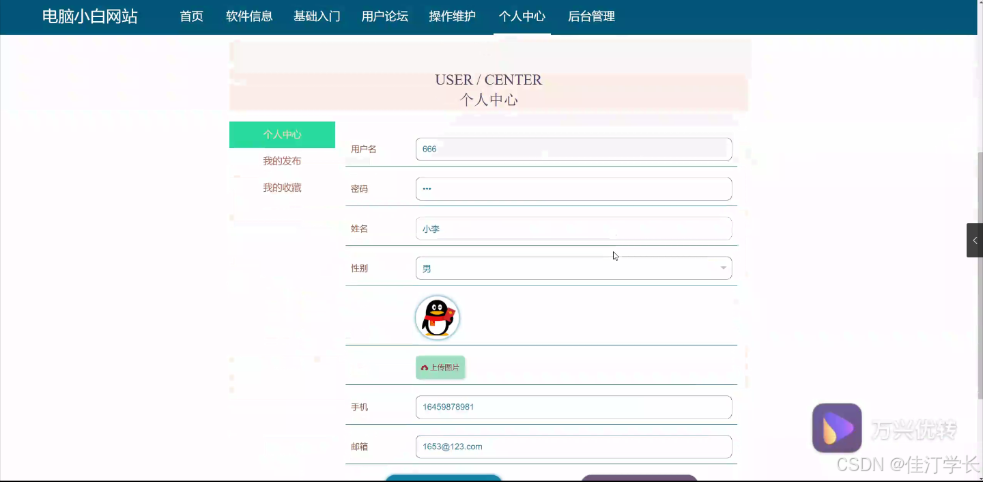Click into the 密码 password field
Screen dimensions: 983x482
point(573,189)
